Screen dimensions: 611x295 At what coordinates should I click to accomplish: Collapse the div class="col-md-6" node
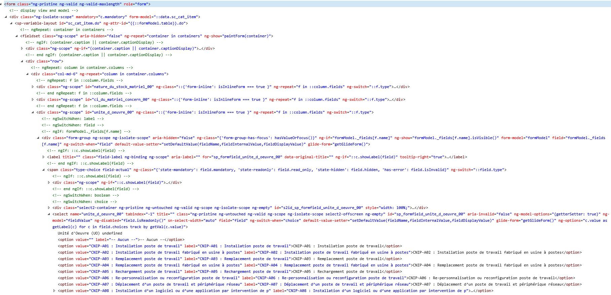click(28, 74)
